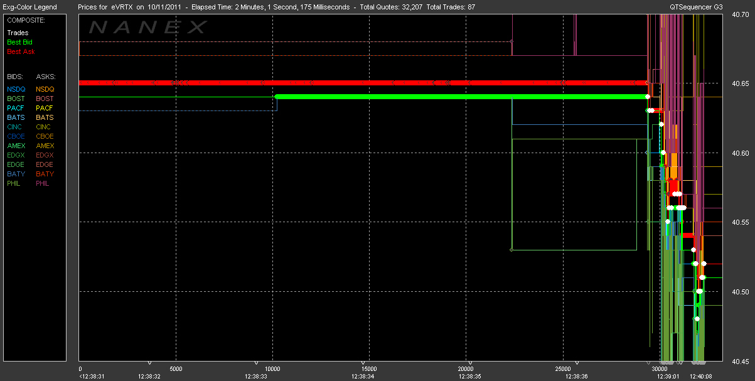Image resolution: width=755 pixels, height=381 pixels.
Task: Click the 10000 sequence axis label
Action: click(272, 369)
